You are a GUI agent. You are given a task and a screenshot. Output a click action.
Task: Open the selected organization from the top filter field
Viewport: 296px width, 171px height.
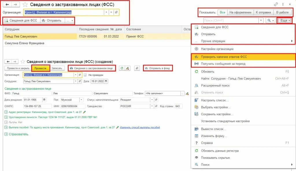click(x=116, y=12)
